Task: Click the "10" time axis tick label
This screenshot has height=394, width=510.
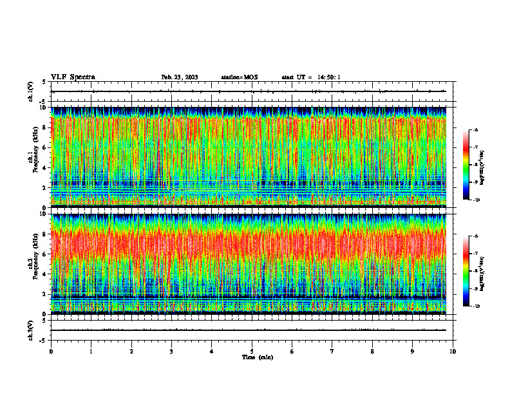Action: click(x=453, y=352)
